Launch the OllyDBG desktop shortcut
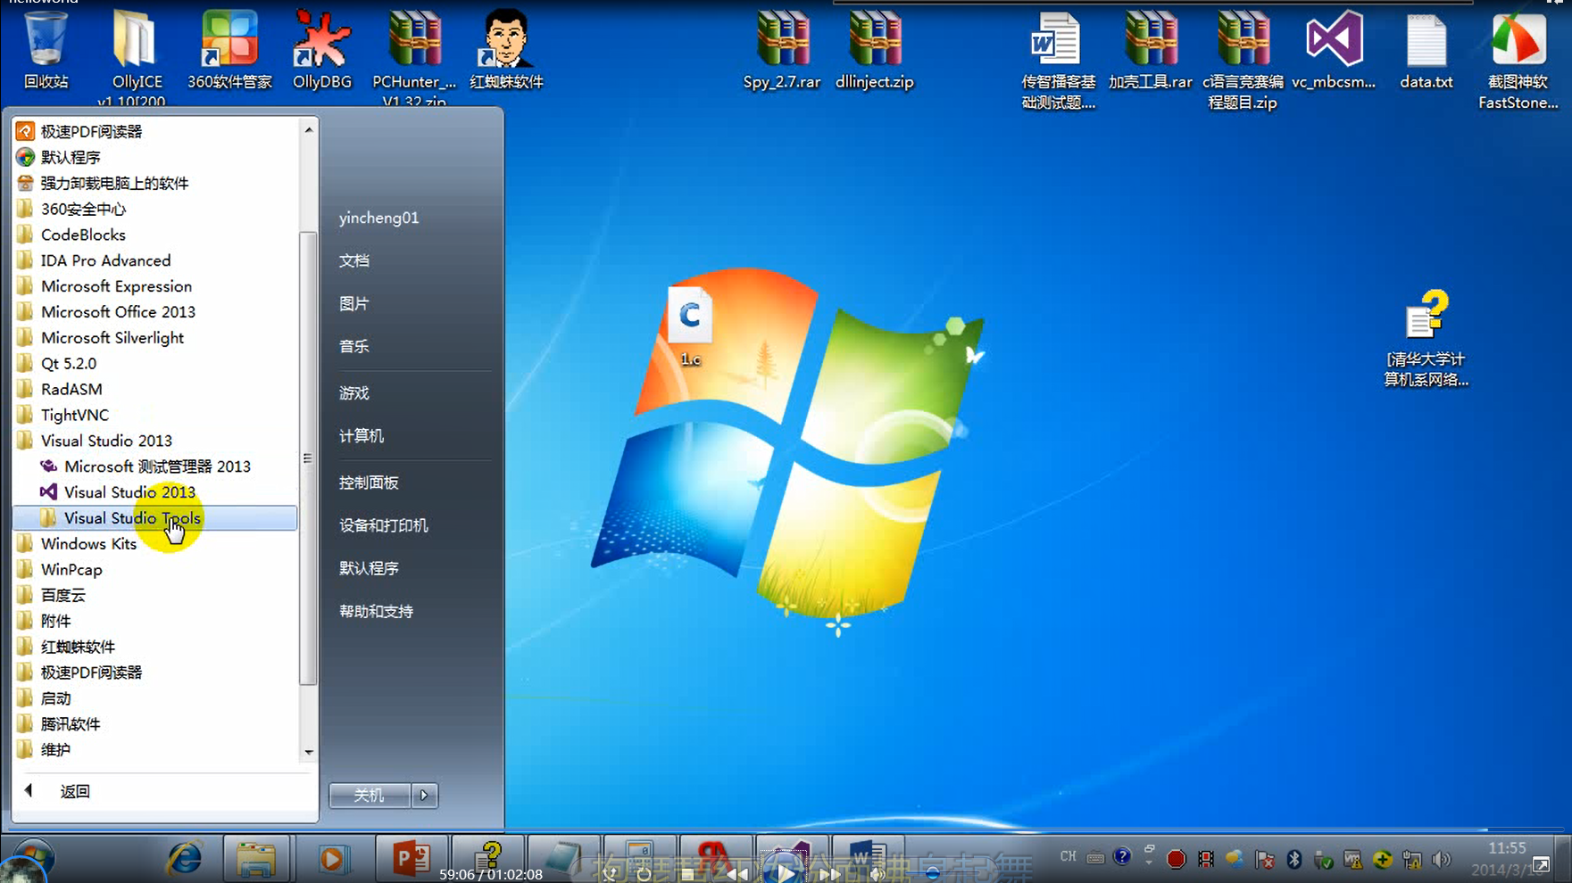The height and width of the screenshot is (883, 1572). [x=322, y=51]
